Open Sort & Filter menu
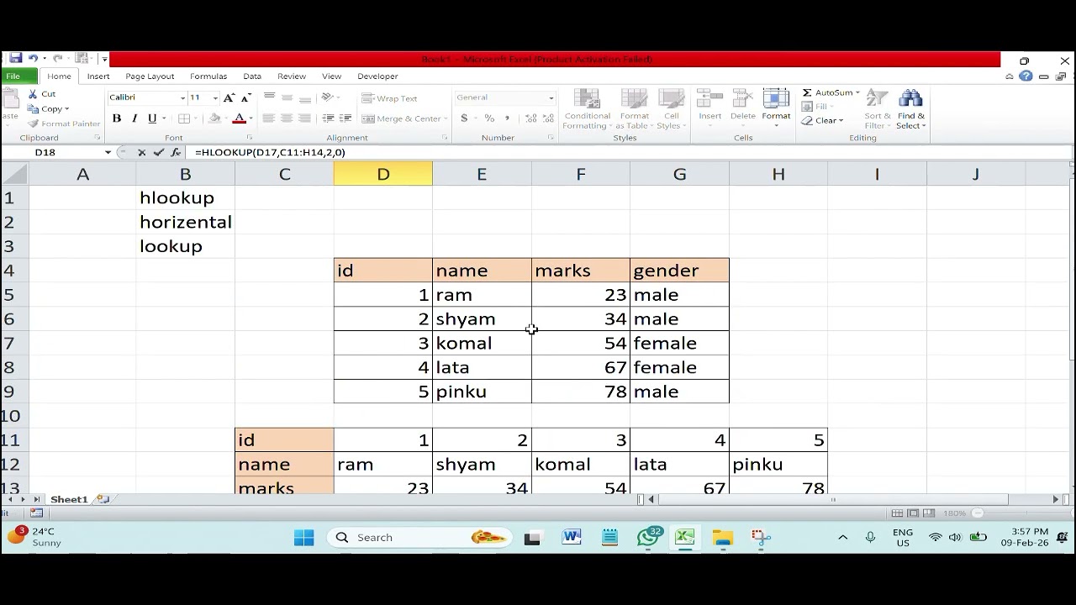Screen dimensions: 1076x605 (878, 110)
